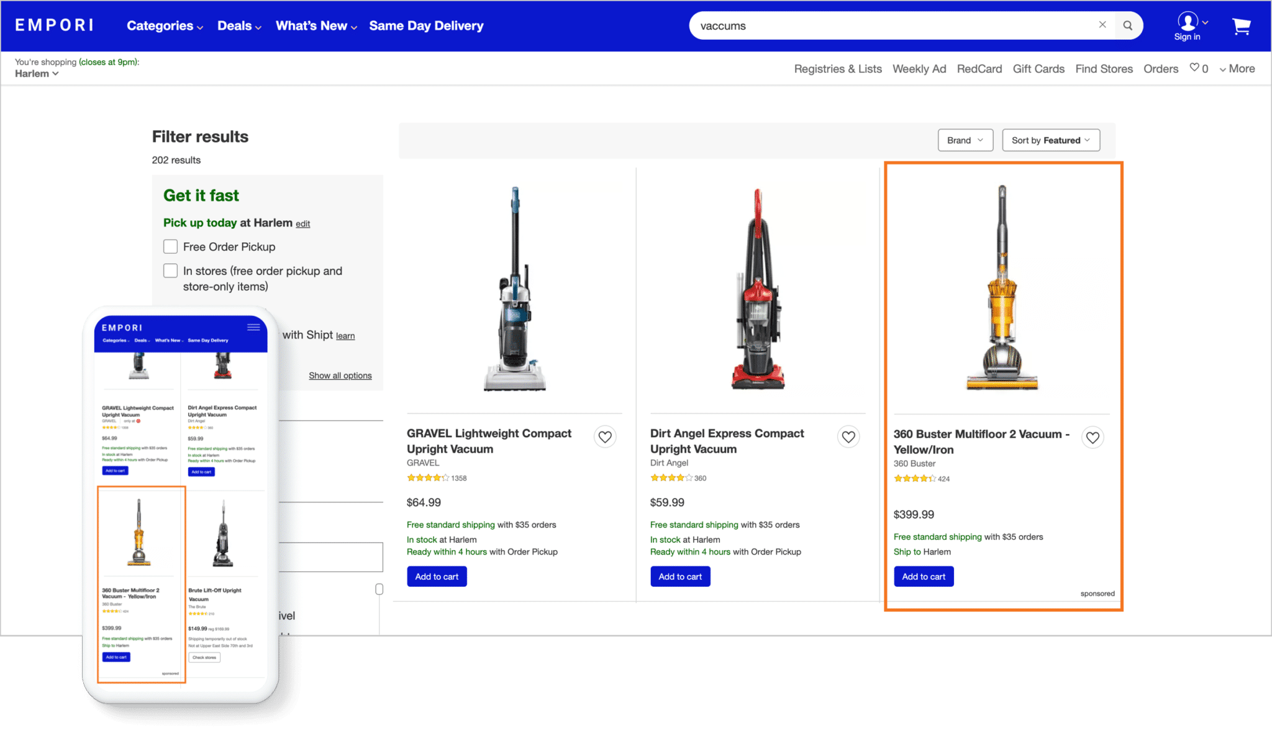Click Show all options link
Screen dimensions: 1272x742
(x=340, y=376)
